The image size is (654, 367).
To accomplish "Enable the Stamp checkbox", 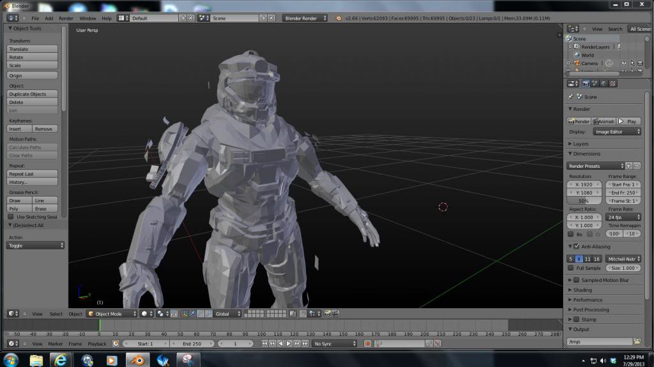I will click(577, 320).
